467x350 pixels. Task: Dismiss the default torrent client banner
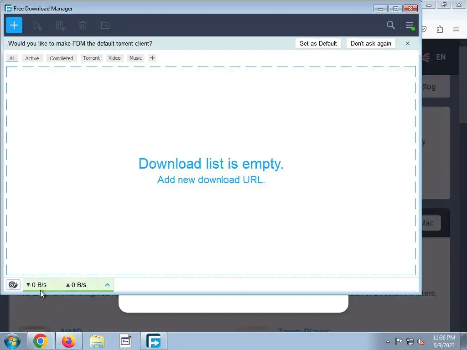point(407,43)
